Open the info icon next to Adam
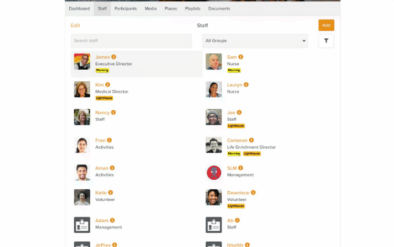The width and height of the screenshot is (394, 247). click(112, 220)
